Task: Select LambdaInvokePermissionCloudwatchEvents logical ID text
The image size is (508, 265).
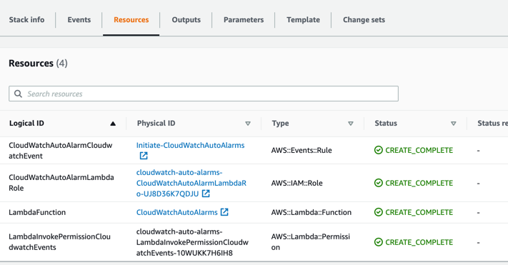Action: click(x=59, y=241)
